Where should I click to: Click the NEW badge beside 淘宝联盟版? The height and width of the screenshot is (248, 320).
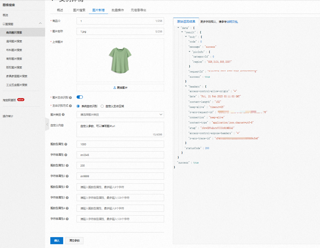coord(21,100)
